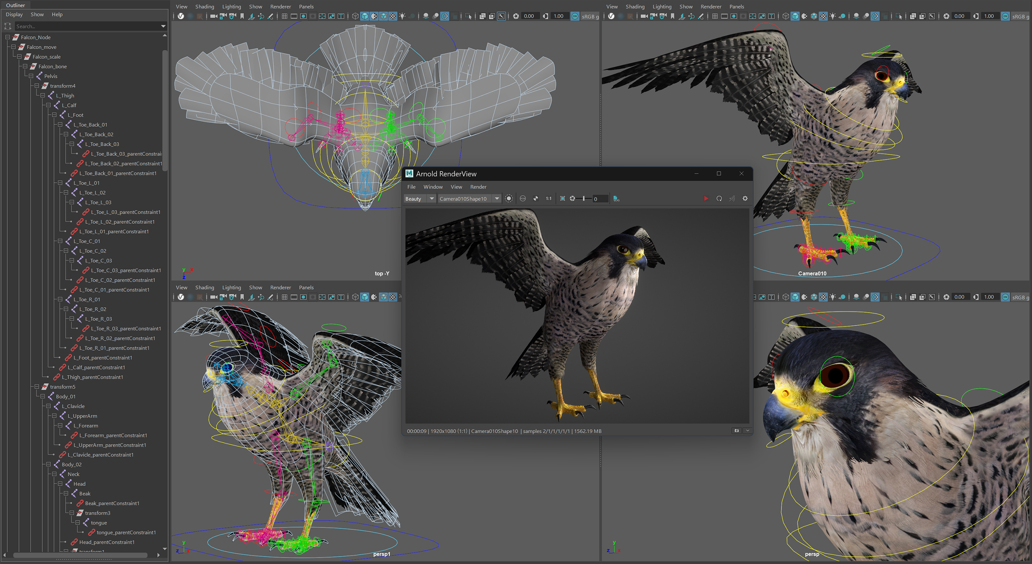This screenshot has width=1032, height=564.
Task: Toggle the crop region icon in Arnold RenderView
Action: click(562, 198)
